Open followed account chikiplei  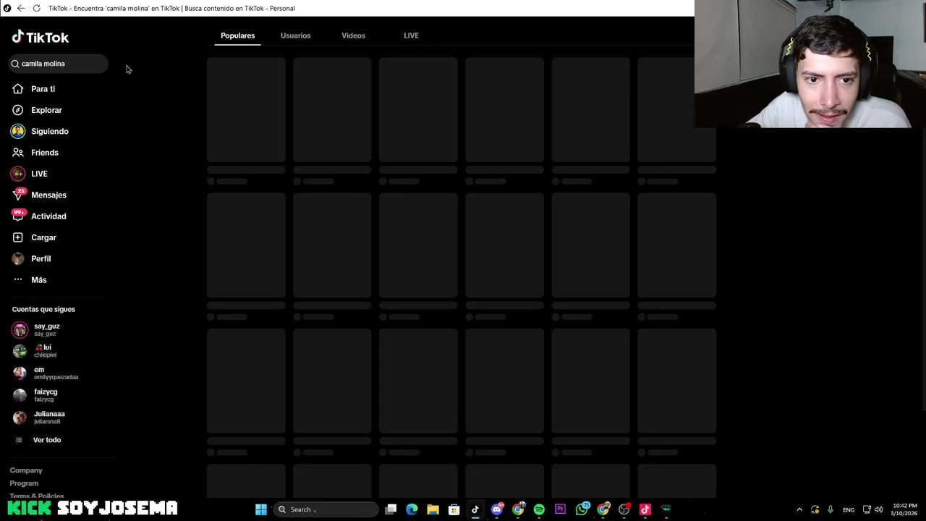tap(35, 351)
